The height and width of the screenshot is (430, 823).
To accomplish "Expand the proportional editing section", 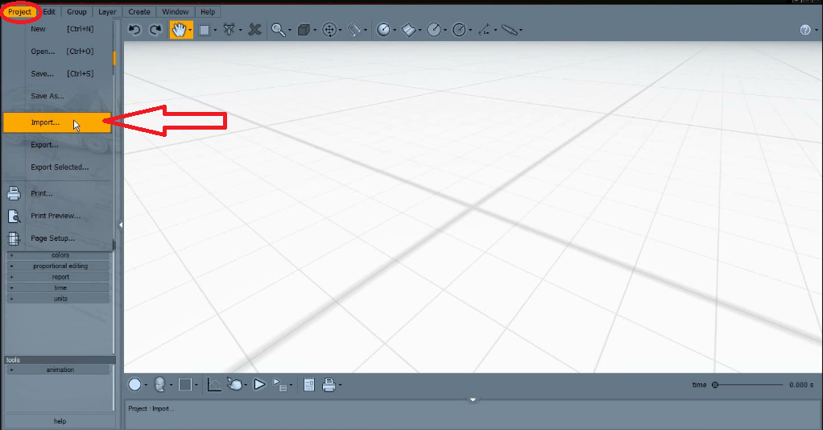I will tap(58, 267).
